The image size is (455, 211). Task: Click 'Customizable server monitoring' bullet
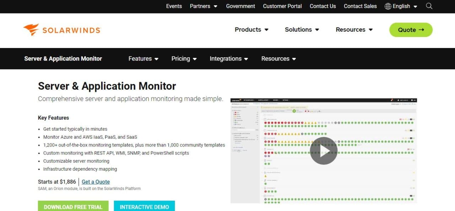pos(76,161)
